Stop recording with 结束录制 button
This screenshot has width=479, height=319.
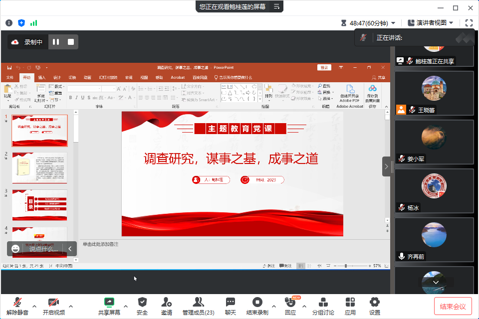point(257,302)
